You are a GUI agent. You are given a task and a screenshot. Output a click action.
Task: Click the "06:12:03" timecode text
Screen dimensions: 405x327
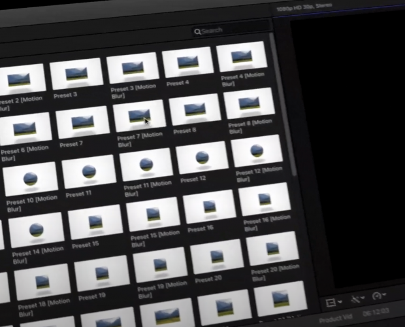click(x=376, y=312)
